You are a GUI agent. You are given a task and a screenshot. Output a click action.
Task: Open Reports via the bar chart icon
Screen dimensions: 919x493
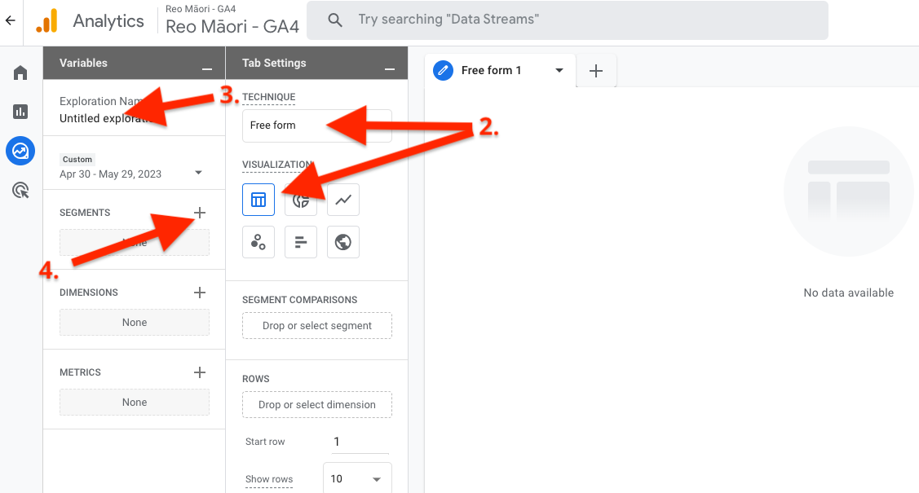pyautogui.click(x=20, y=111)
